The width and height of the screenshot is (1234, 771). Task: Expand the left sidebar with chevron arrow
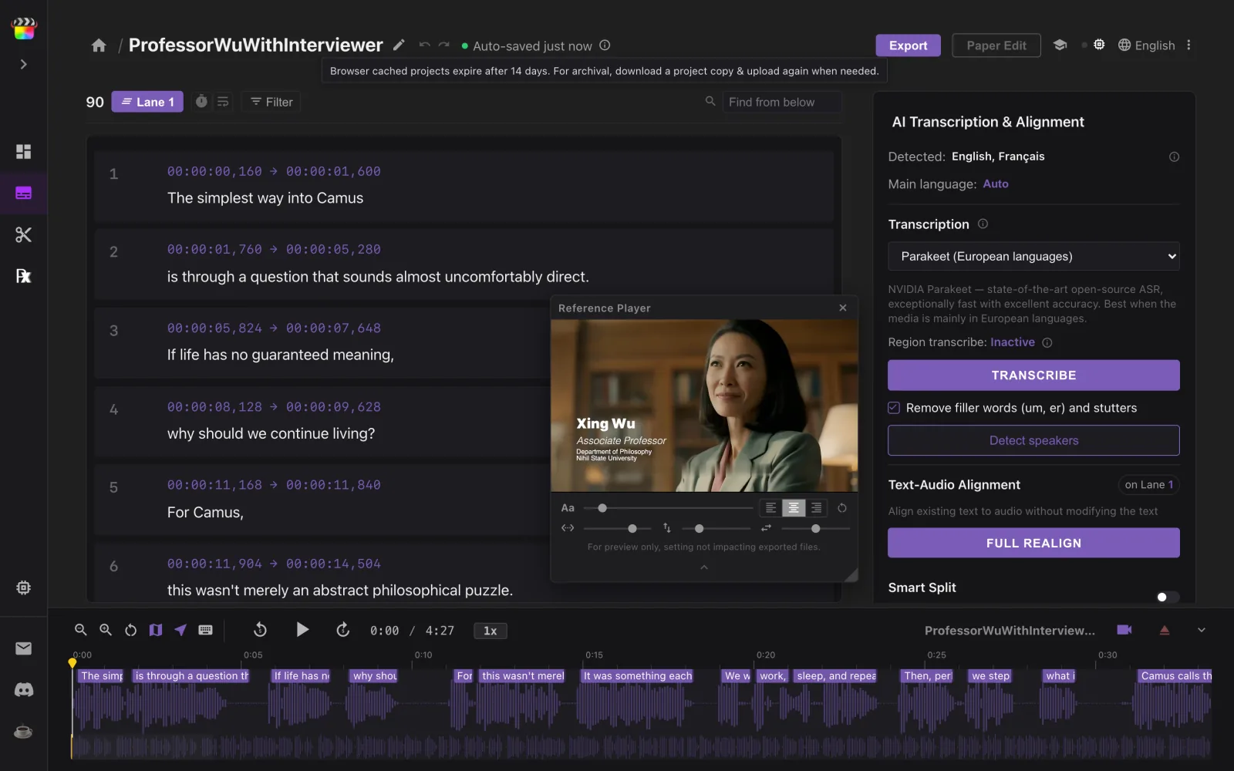click(x=23, y=64)
